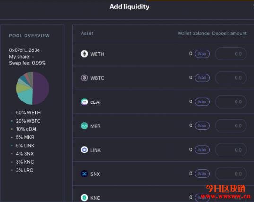
Task: Click the cDAI token icon
Action: tap(84, 102)
